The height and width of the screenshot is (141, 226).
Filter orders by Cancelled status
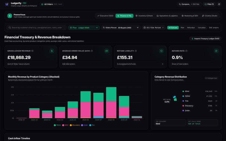point(201,28)
